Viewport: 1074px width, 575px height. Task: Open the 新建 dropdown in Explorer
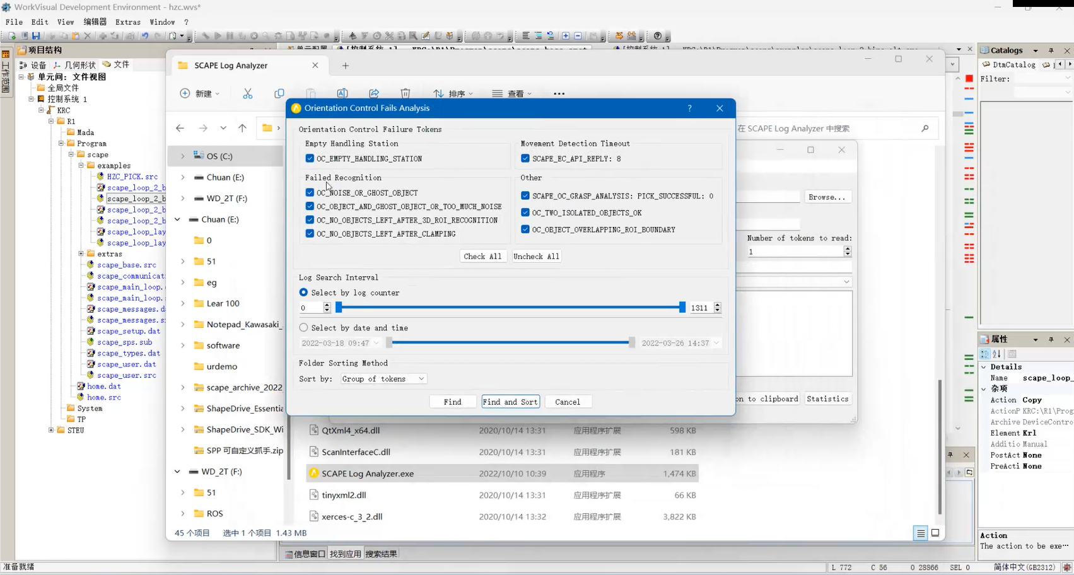[200, 93]
